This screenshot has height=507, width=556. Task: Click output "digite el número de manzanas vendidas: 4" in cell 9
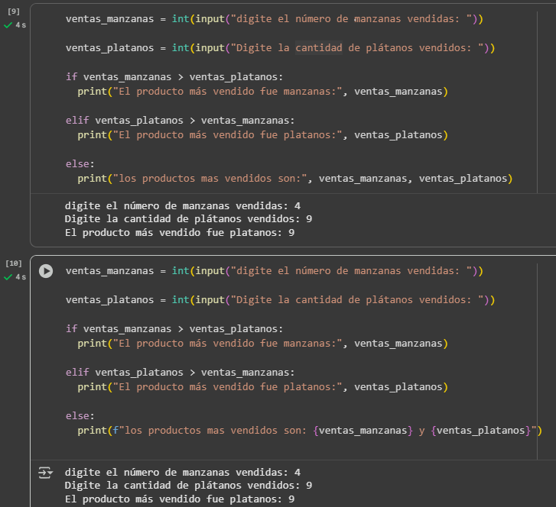click(183, 205)
